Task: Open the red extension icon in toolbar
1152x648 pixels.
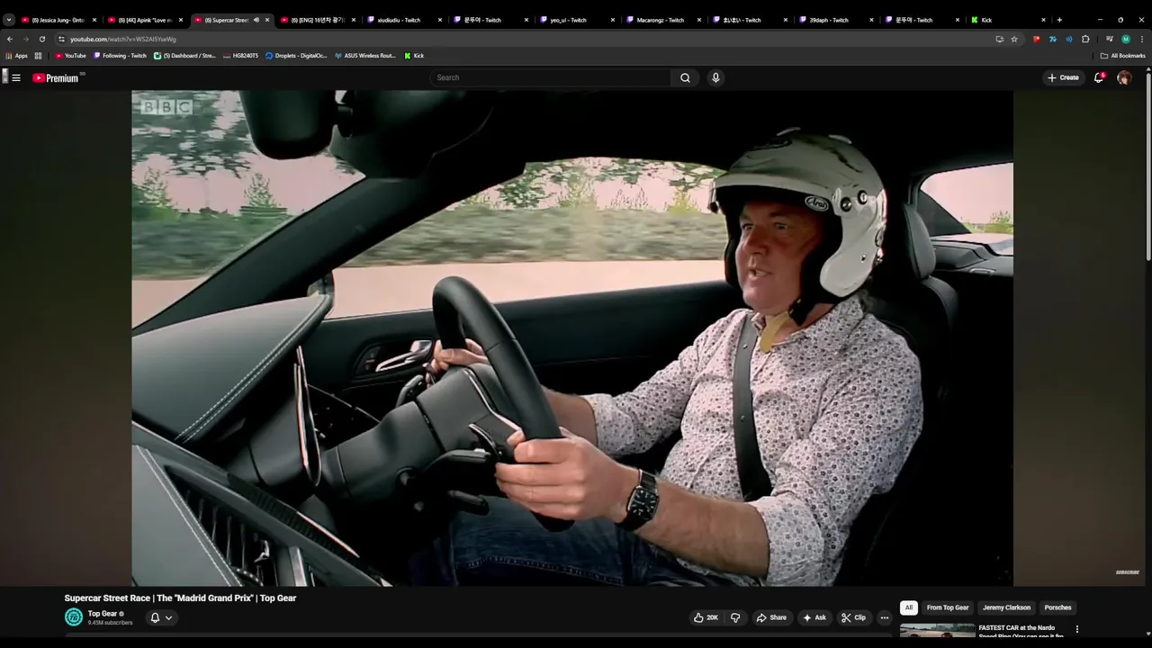Action: [1037, 39]
